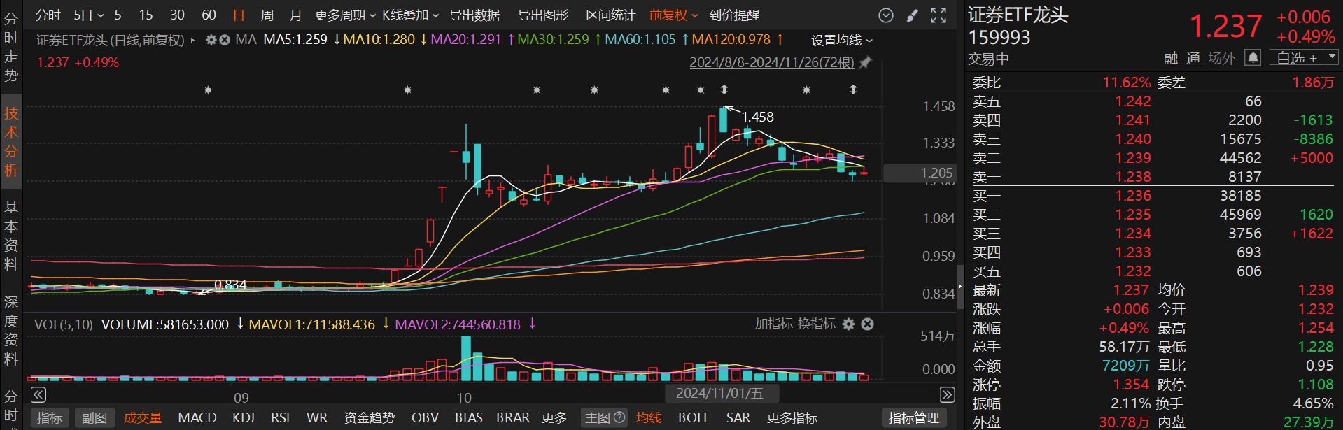Click the 融 margin trading tag

click(1171, 58)
